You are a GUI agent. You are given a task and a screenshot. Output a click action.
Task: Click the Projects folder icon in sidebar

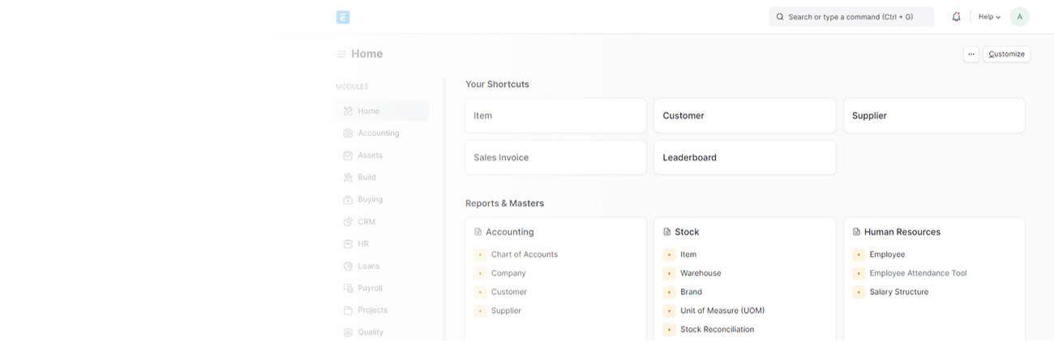click(x=348, y=310)
